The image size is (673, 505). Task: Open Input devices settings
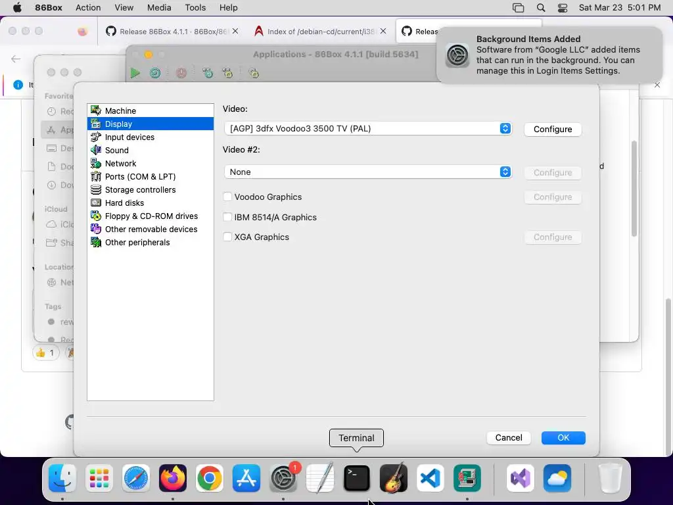coord(151,137)
